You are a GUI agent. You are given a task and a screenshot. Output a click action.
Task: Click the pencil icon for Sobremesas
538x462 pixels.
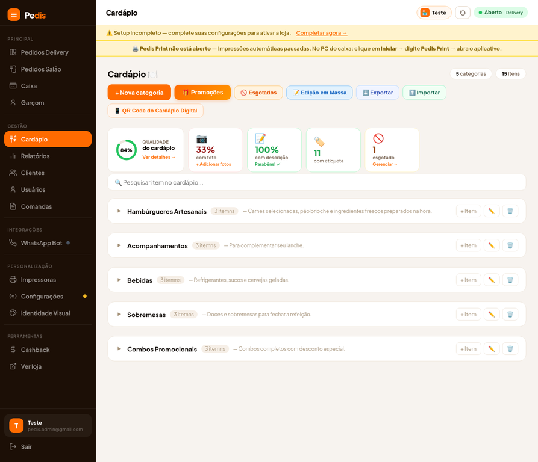pos(492,315)
